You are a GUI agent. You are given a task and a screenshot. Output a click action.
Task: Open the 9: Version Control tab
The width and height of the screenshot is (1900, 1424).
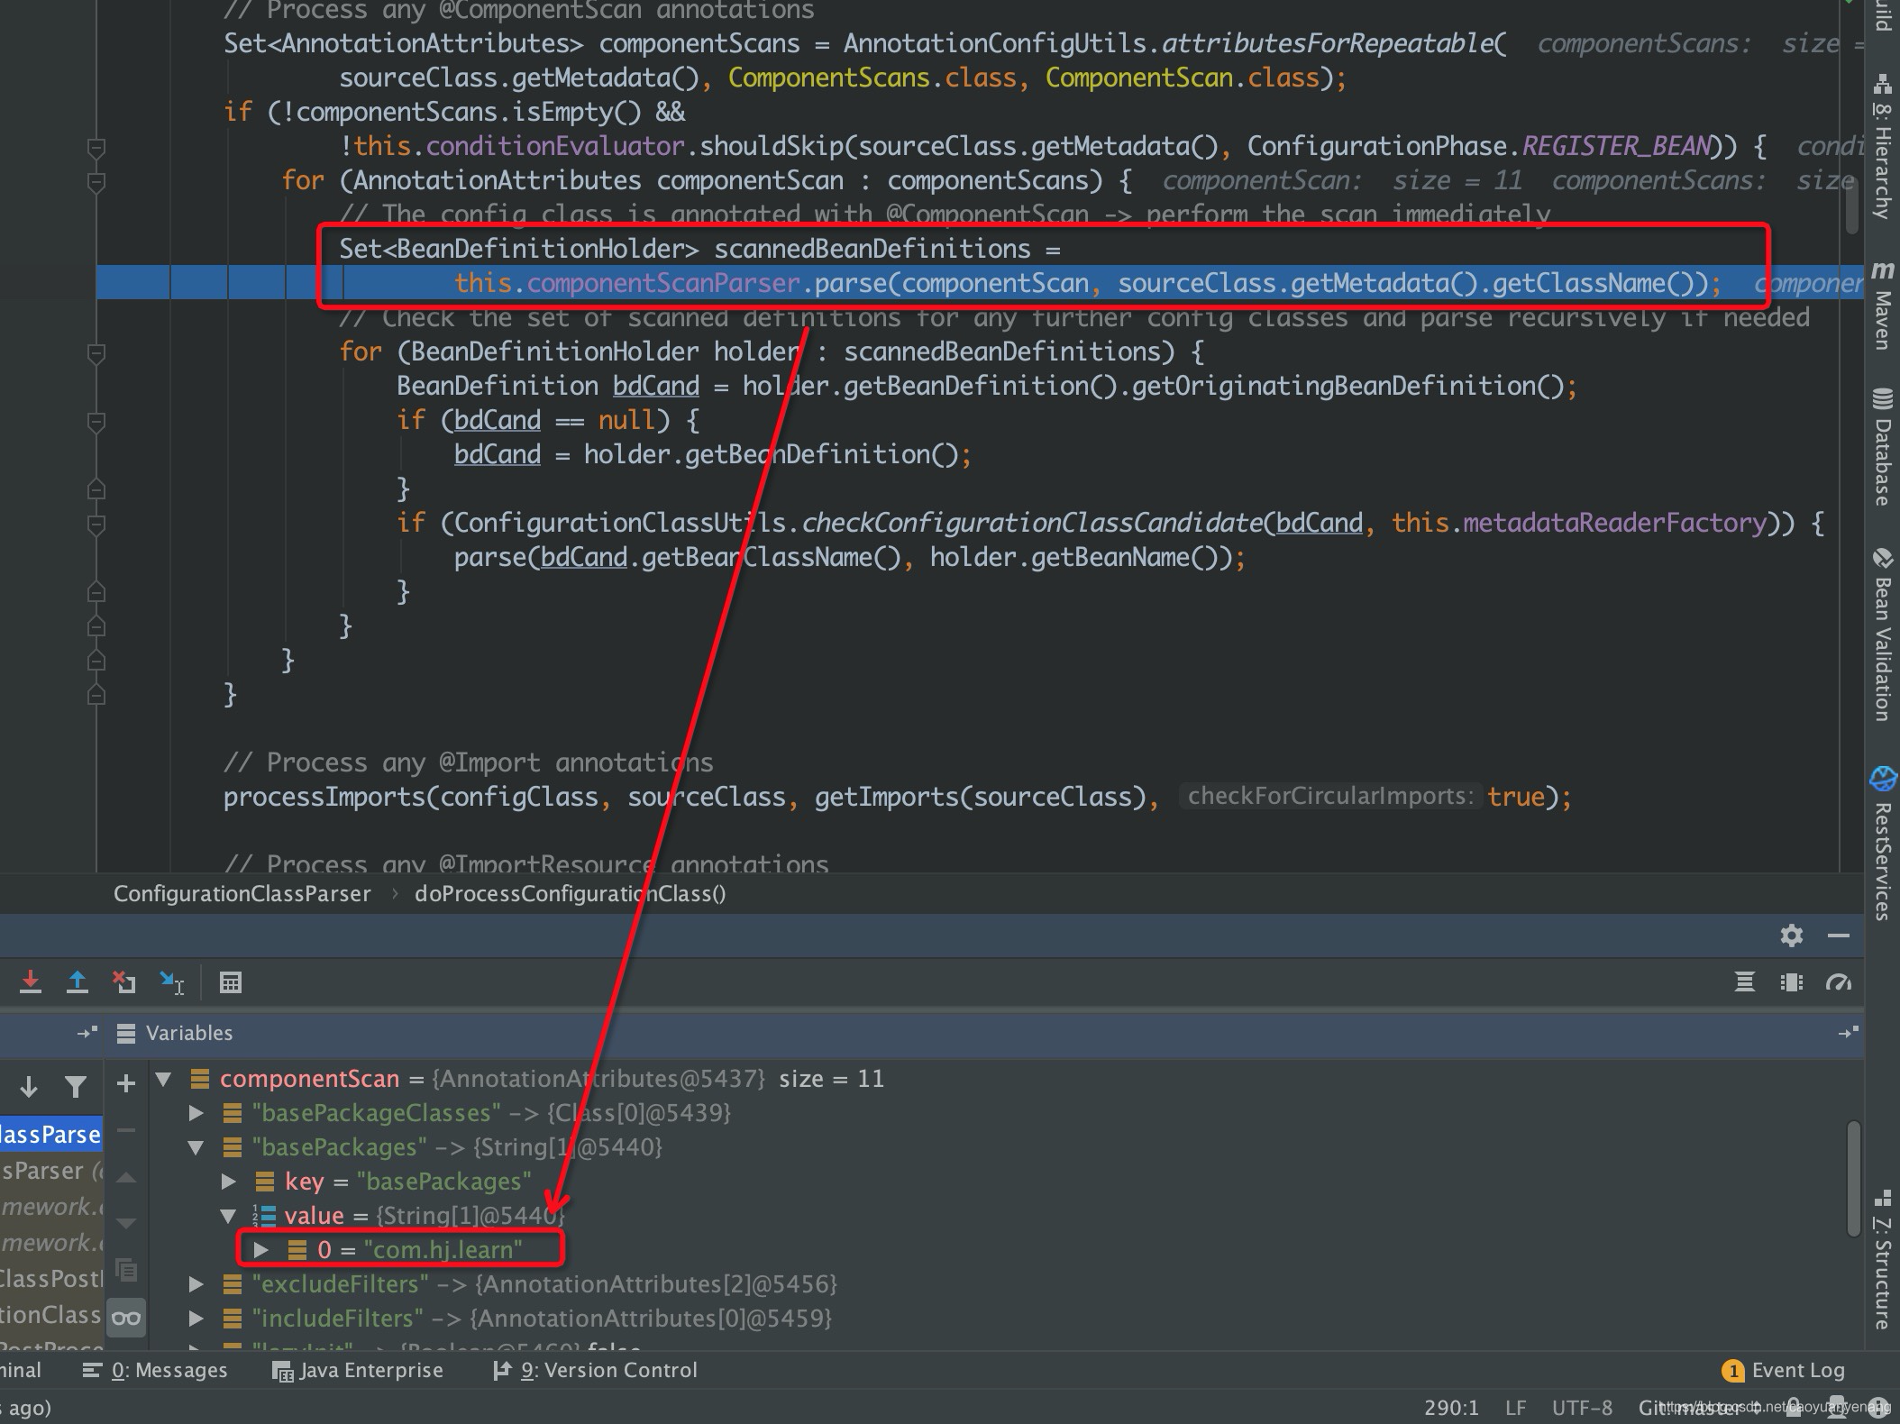click(x=595, y=1371)
